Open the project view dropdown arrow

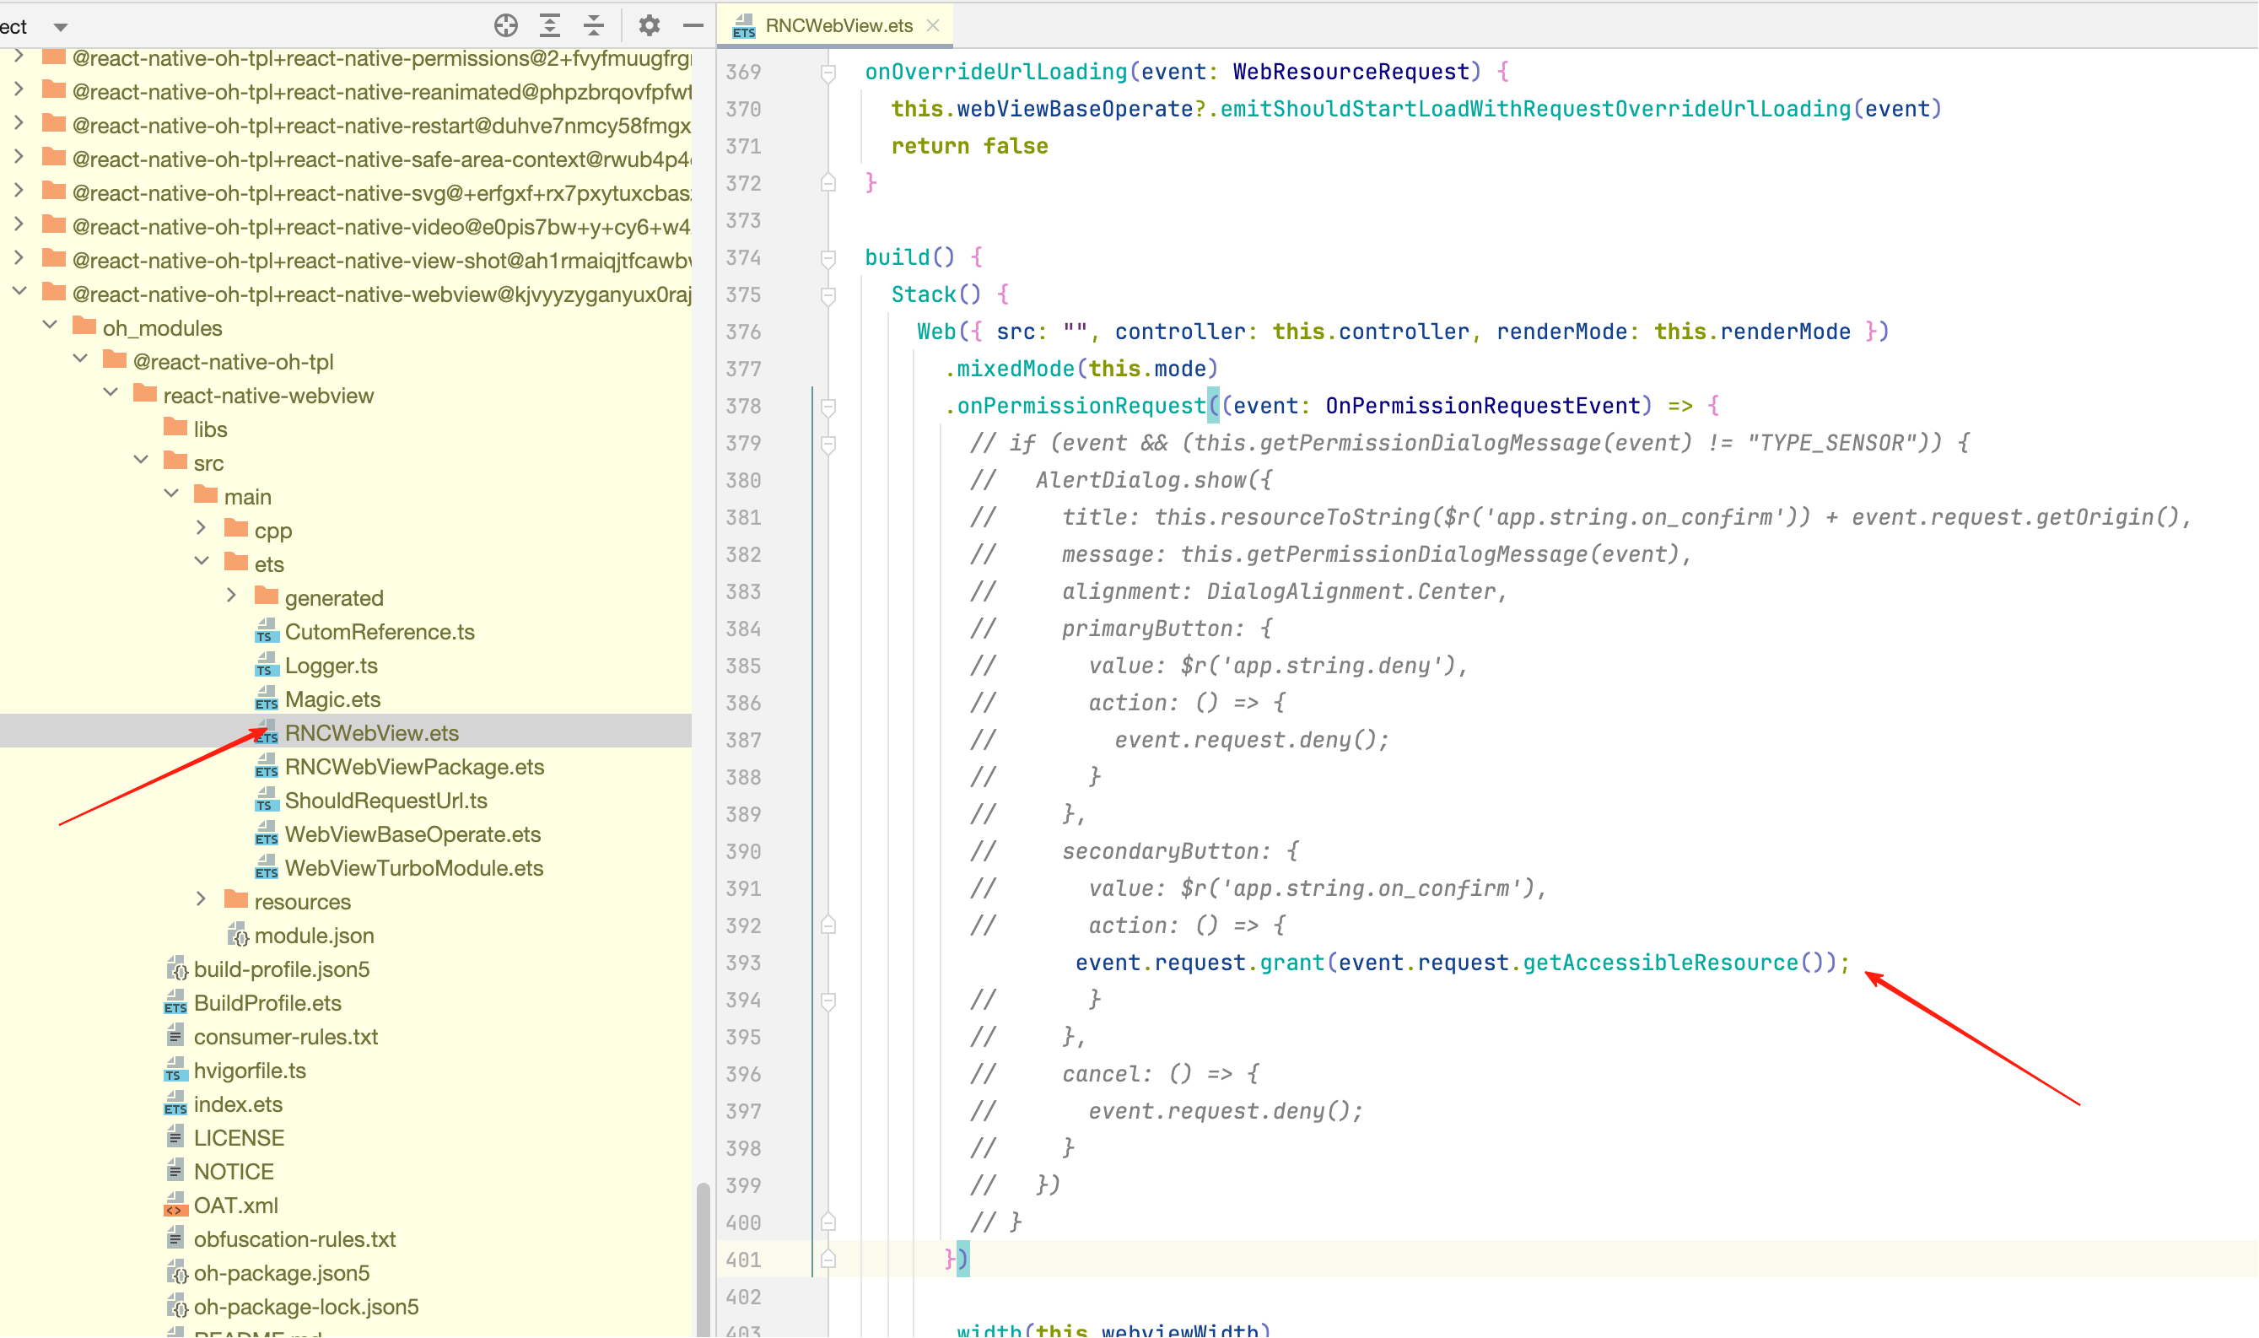(x=61, y=27)
